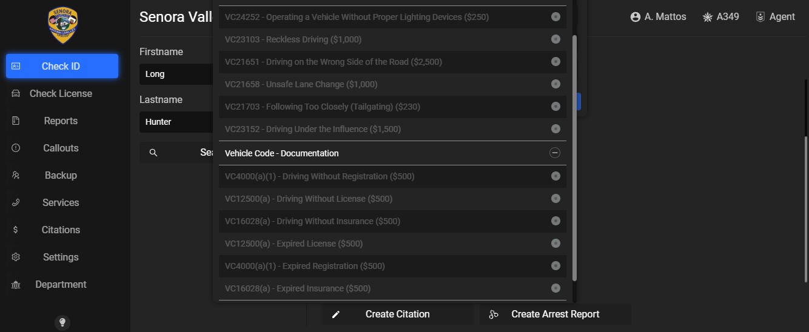Screen dimensions: 809x332
Task: Click the magnifier search icon
Action: pos(153,153)
